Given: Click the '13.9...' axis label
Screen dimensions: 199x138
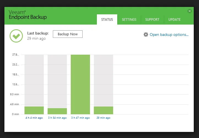Looking at the screenshot, I should click(16, 84).
